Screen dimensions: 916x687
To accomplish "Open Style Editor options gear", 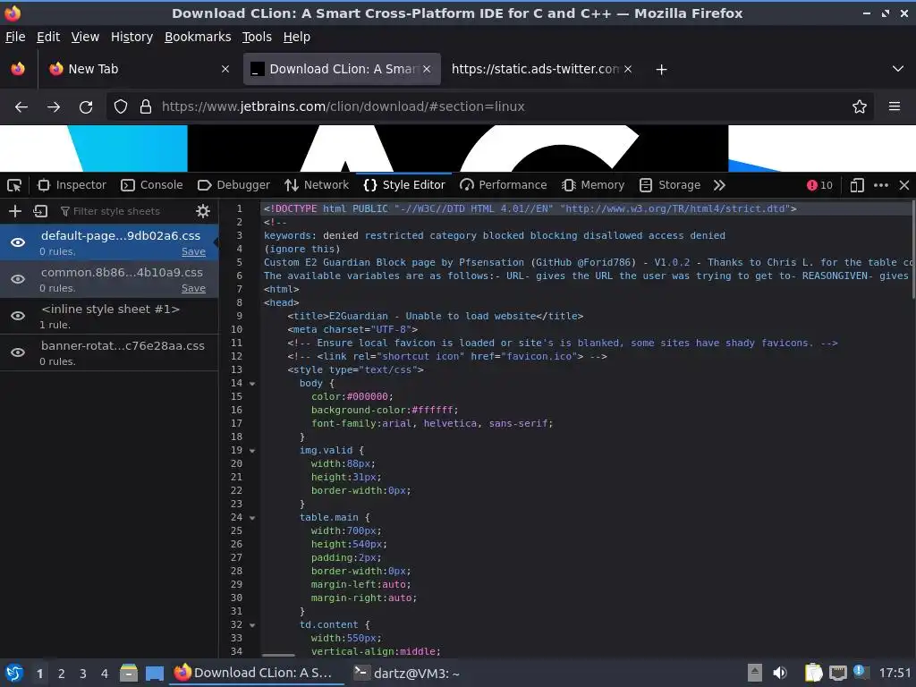I will (x=203, y=211).
